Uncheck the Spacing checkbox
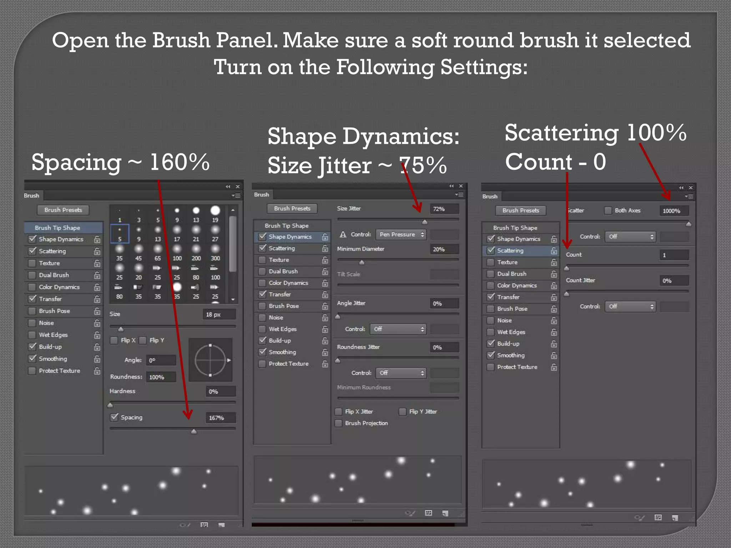The image size is (731, 548). [114, 417]
